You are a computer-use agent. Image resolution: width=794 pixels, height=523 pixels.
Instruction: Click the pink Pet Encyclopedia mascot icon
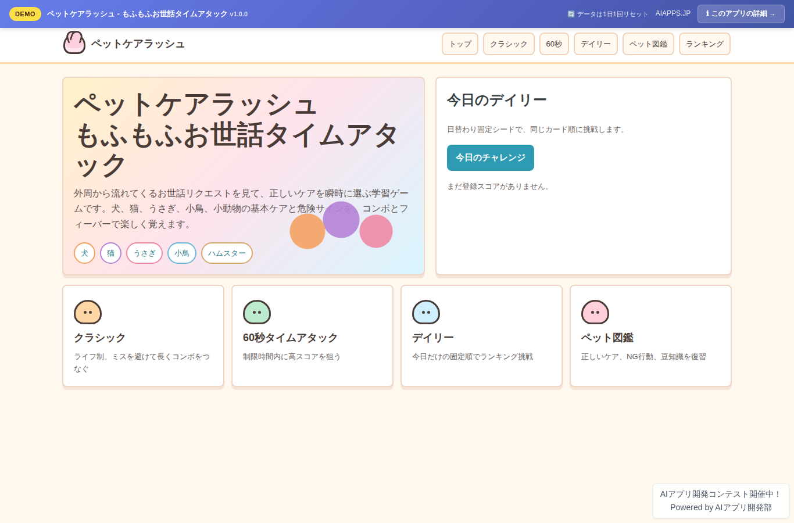coord(595,312)
